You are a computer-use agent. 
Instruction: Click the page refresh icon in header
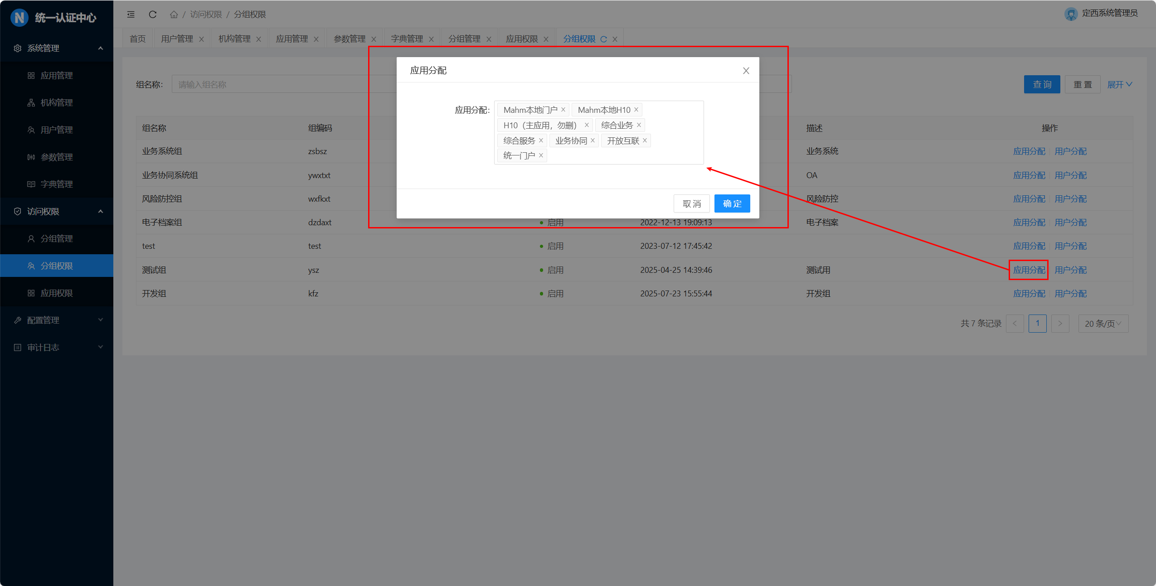click(153, 15)
